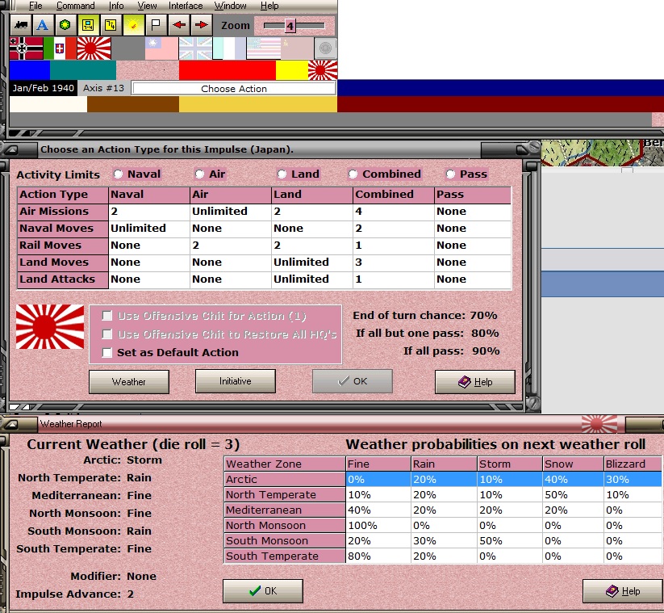Select the Japanese rising sun flag beside Italy
The height and width of the screenshot is (613, 664).
click(x=94, y=48)
